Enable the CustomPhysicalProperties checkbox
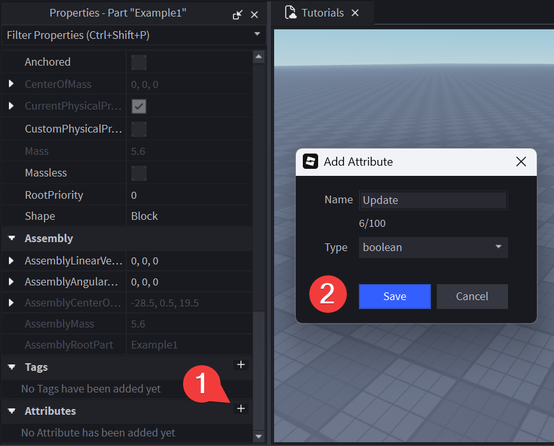This screenshot has height=446, width=554. (x=138, y=129)
